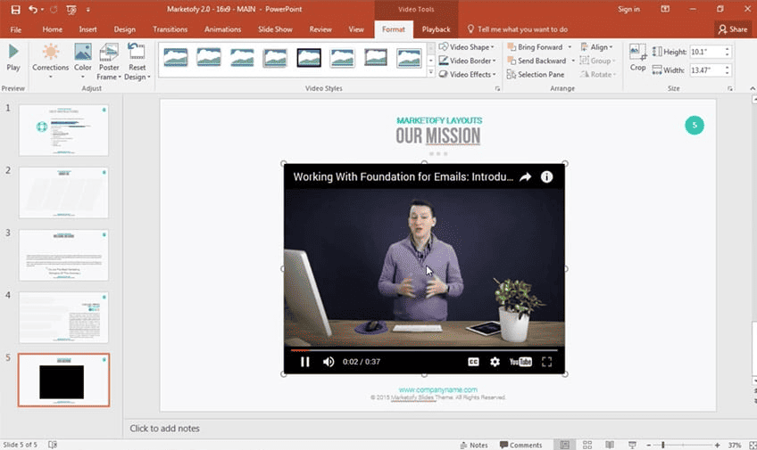Click Sign in
This screenshot has height=450, width=757.
coord(628,9)
